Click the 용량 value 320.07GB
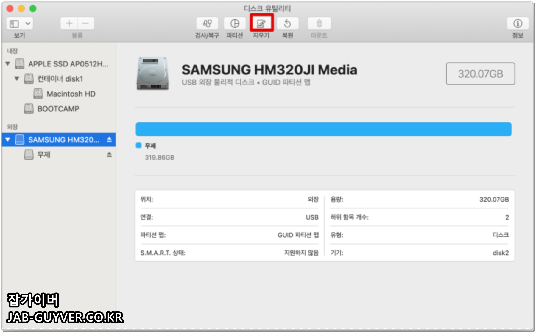Image resolution: width=536 pixels, height=333 pixels. click(494, 199)
